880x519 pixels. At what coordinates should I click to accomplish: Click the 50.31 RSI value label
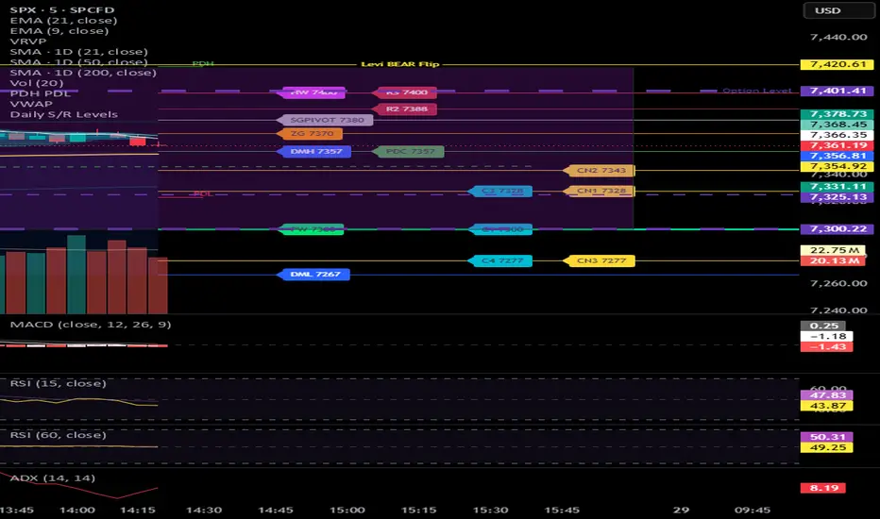tap(827, 437)
